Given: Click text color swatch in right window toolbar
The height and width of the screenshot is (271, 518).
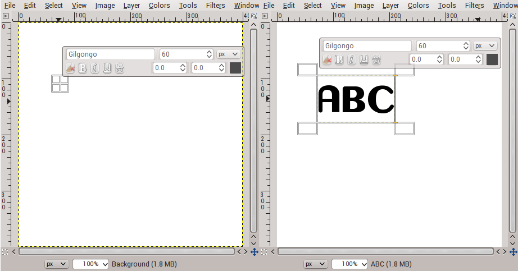Looking at the screenshot, I should click(x=492, y=59).
